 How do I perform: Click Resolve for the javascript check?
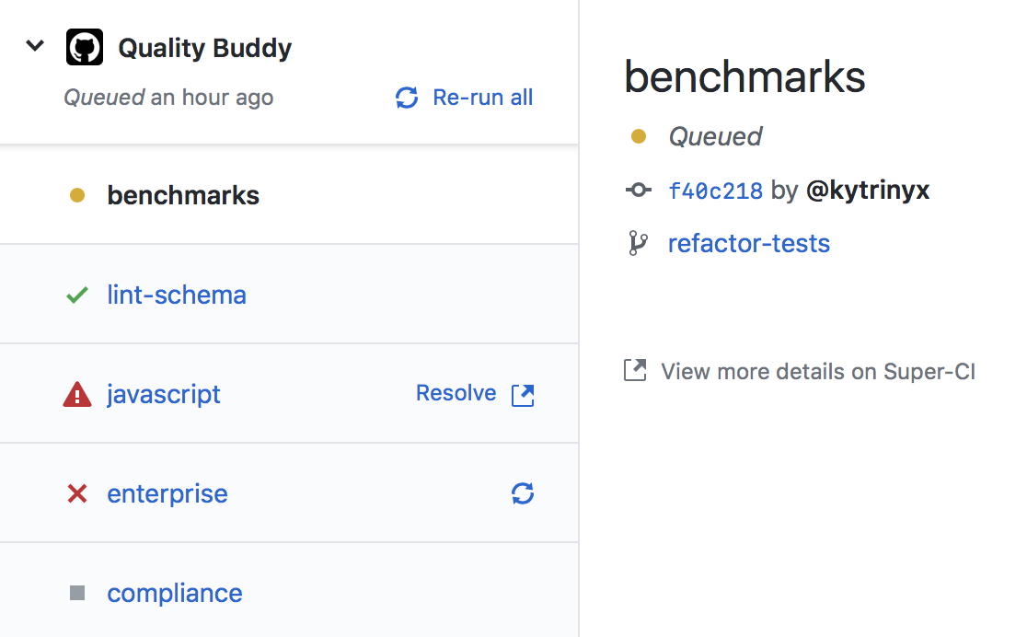click(x=456, y=393)
